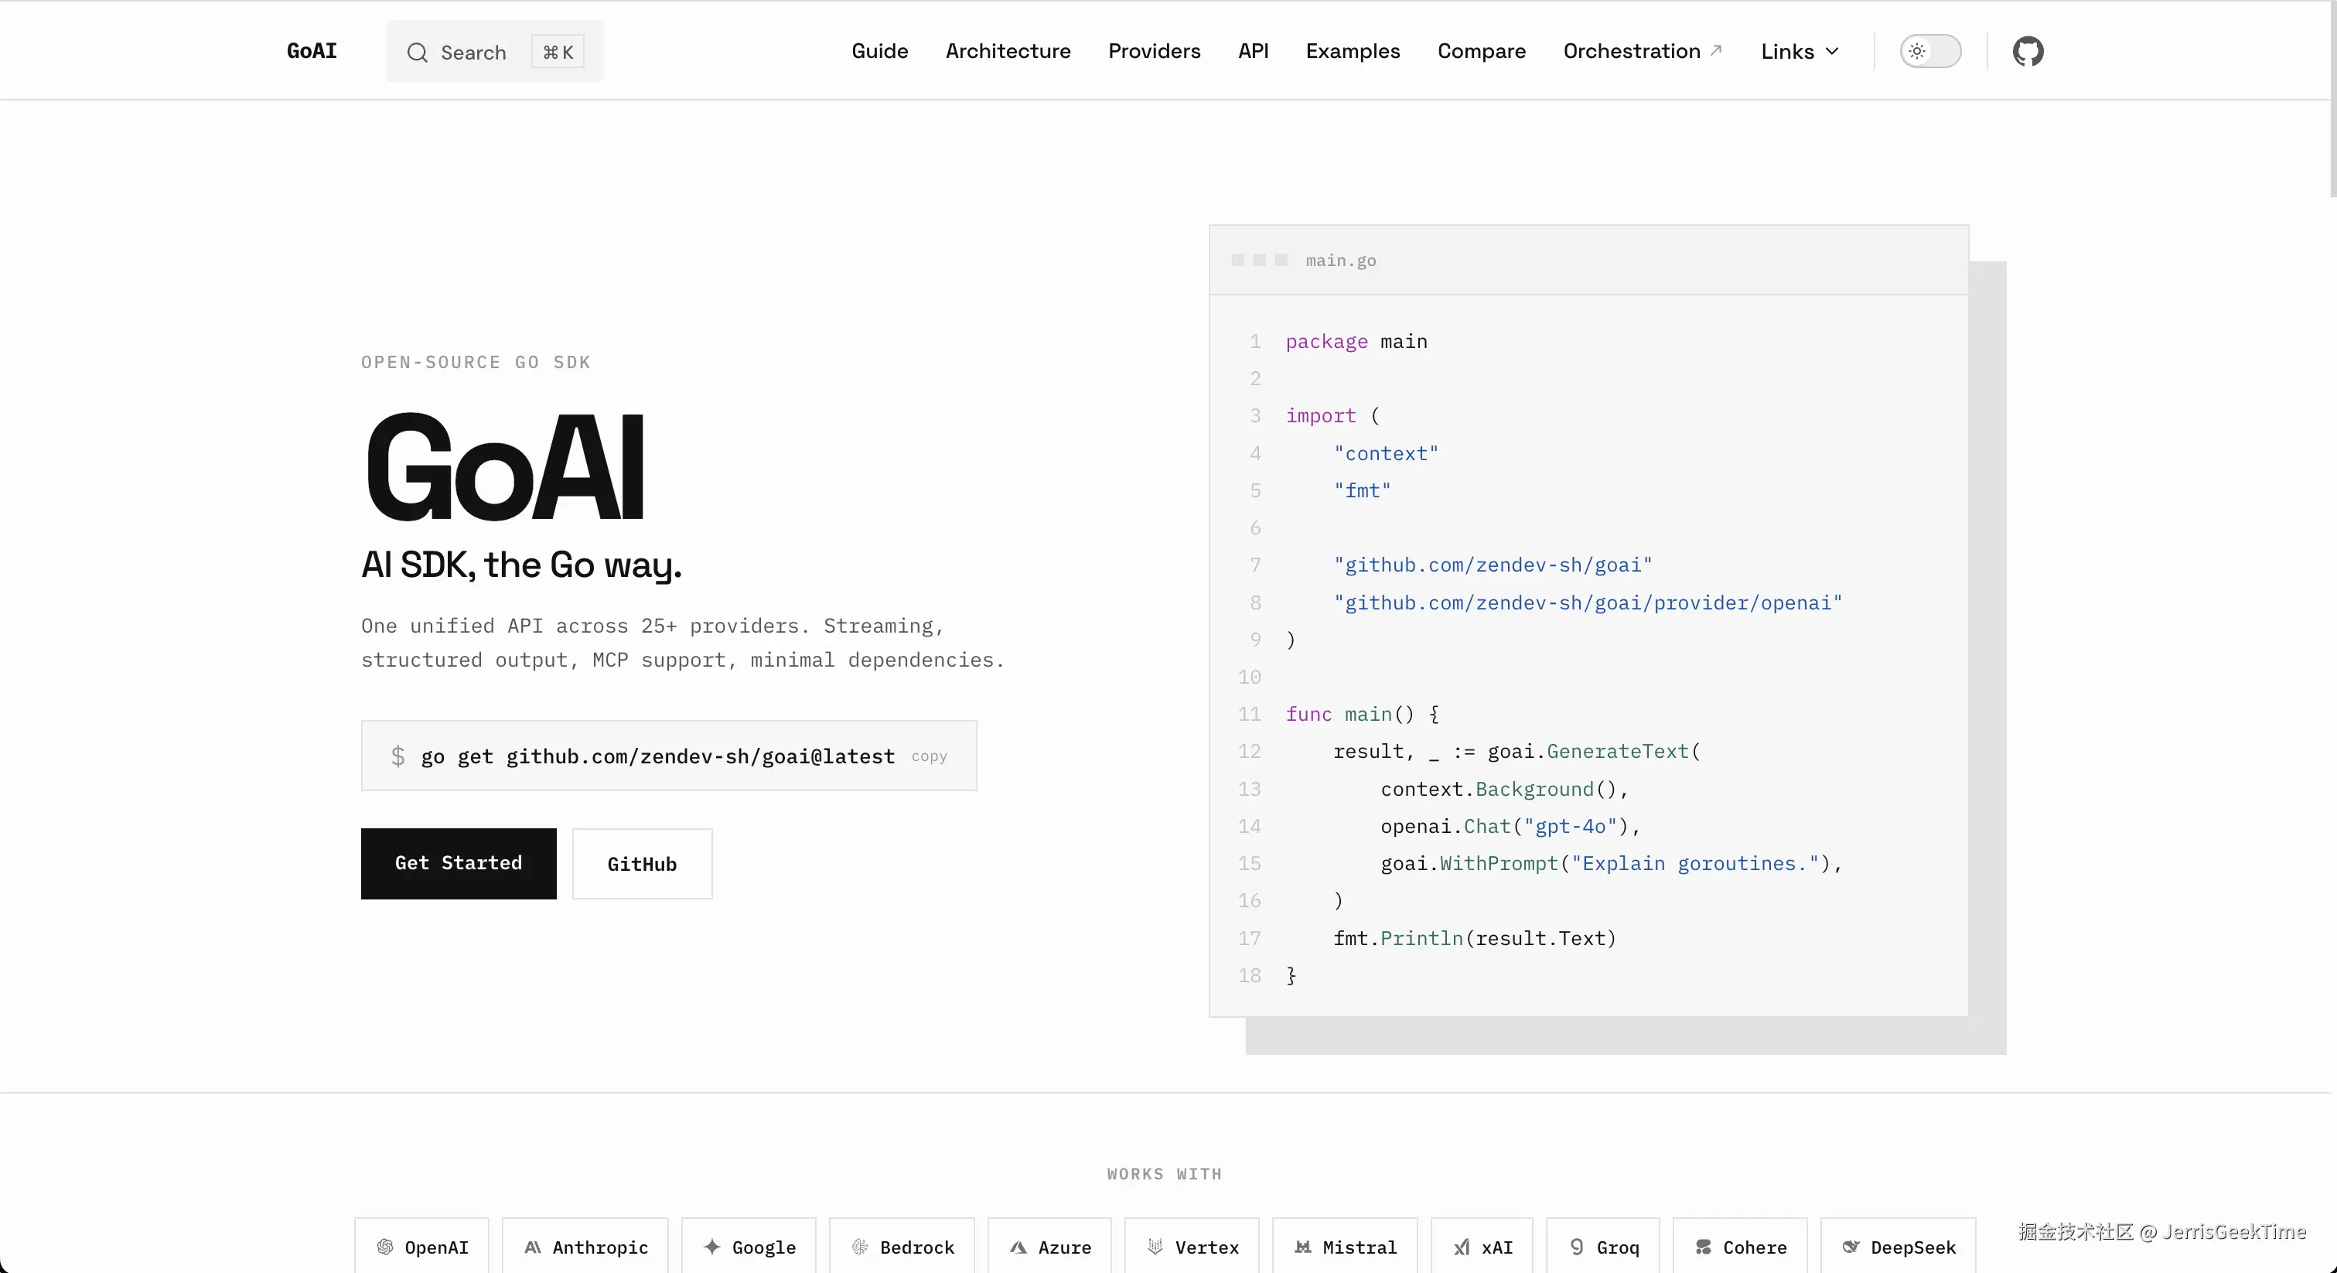2337x1273 pixels.
Task: Click the Mistral logo icon
Action: pos(1303,1247)
